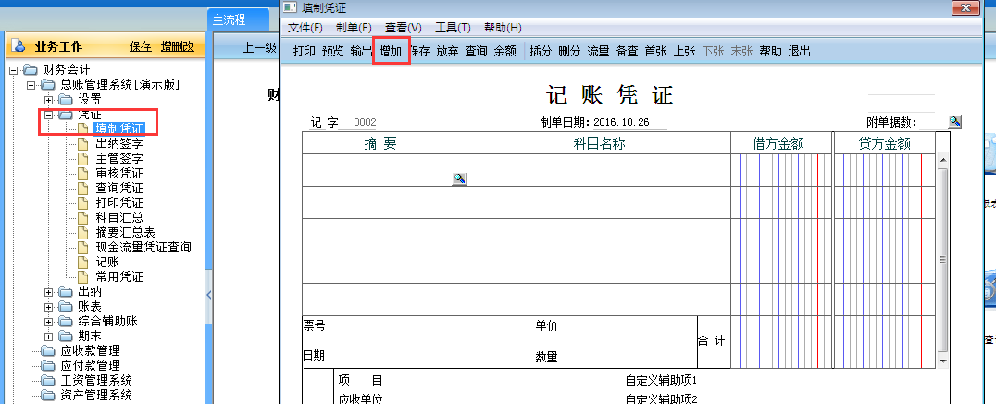Viewport: 996px width, 404px height.
Task: Expand the 设置 folder in the tree
Action: click(49, 99)
